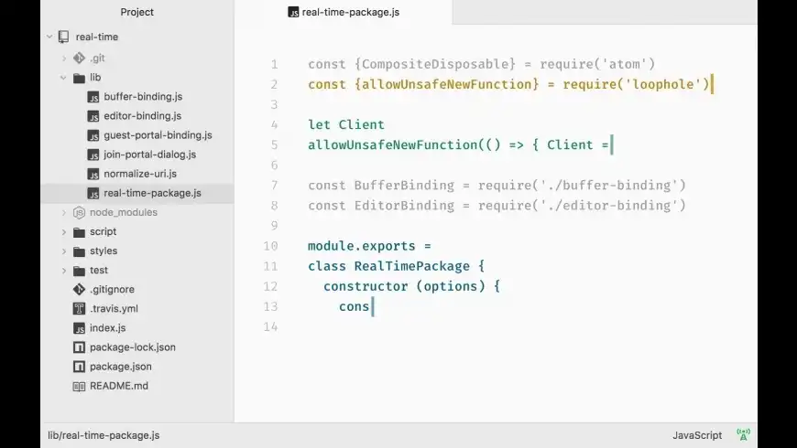Select the real-time-package.js editor tab
This screenshot has width=797, height=448.
point(344,12)
